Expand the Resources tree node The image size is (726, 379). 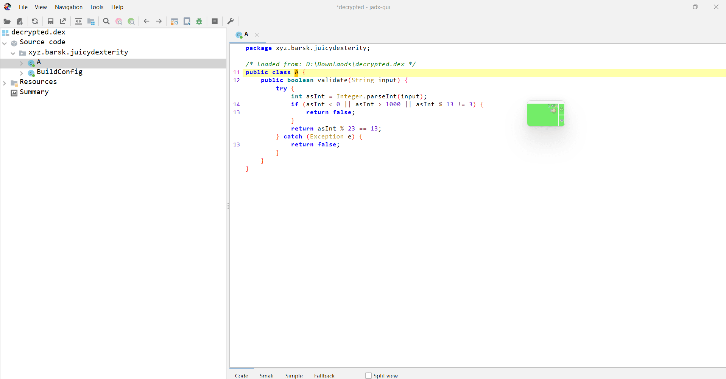coord(5,83)
